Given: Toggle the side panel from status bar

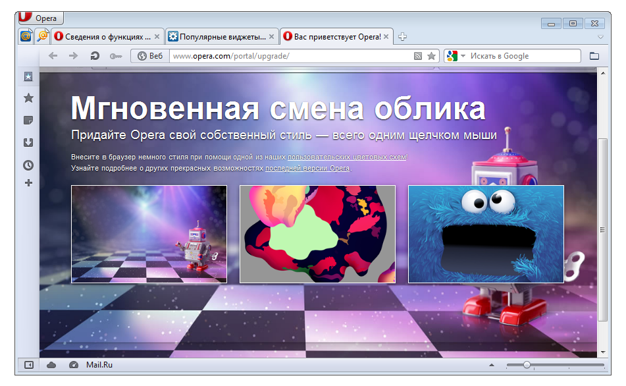Looking at the screenshot, I should [x=29, y=365].
